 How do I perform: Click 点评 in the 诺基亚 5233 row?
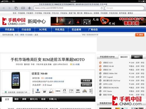(138, 63)
